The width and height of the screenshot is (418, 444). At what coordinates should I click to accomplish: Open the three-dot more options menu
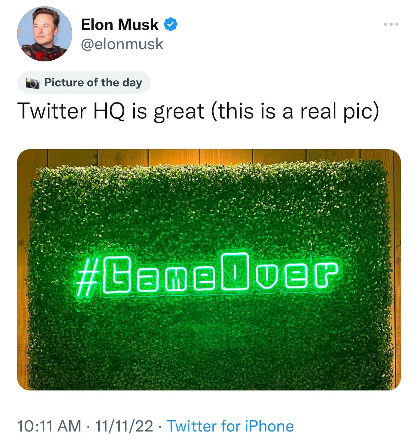point(391,24)
